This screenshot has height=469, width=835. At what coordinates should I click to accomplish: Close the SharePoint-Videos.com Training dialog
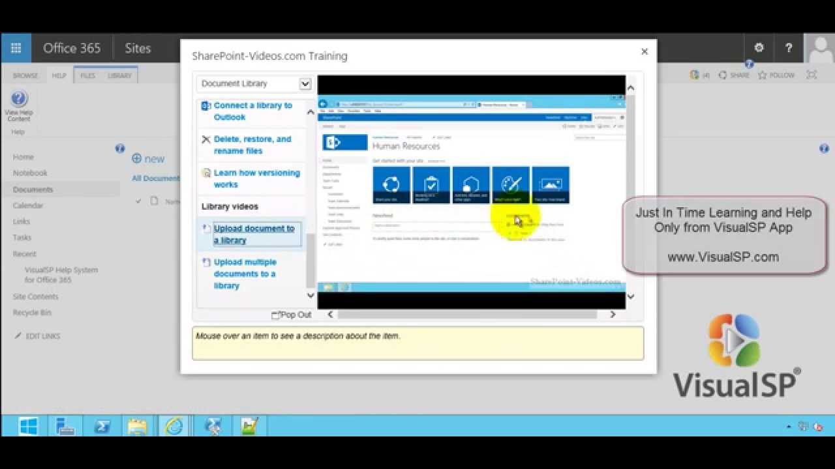[x=645, y=51]
